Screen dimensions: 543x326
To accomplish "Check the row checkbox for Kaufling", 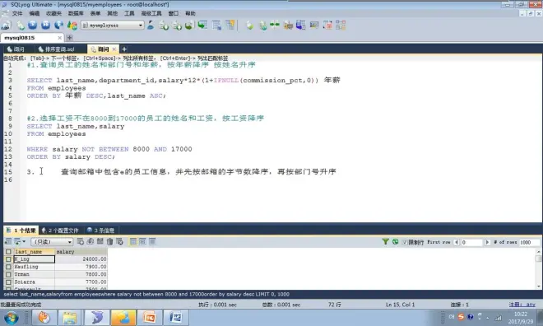I will coord(8,267).
